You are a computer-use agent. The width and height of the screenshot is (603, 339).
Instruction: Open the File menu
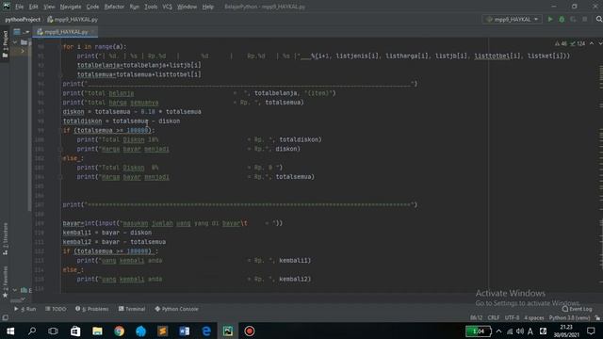19,7
